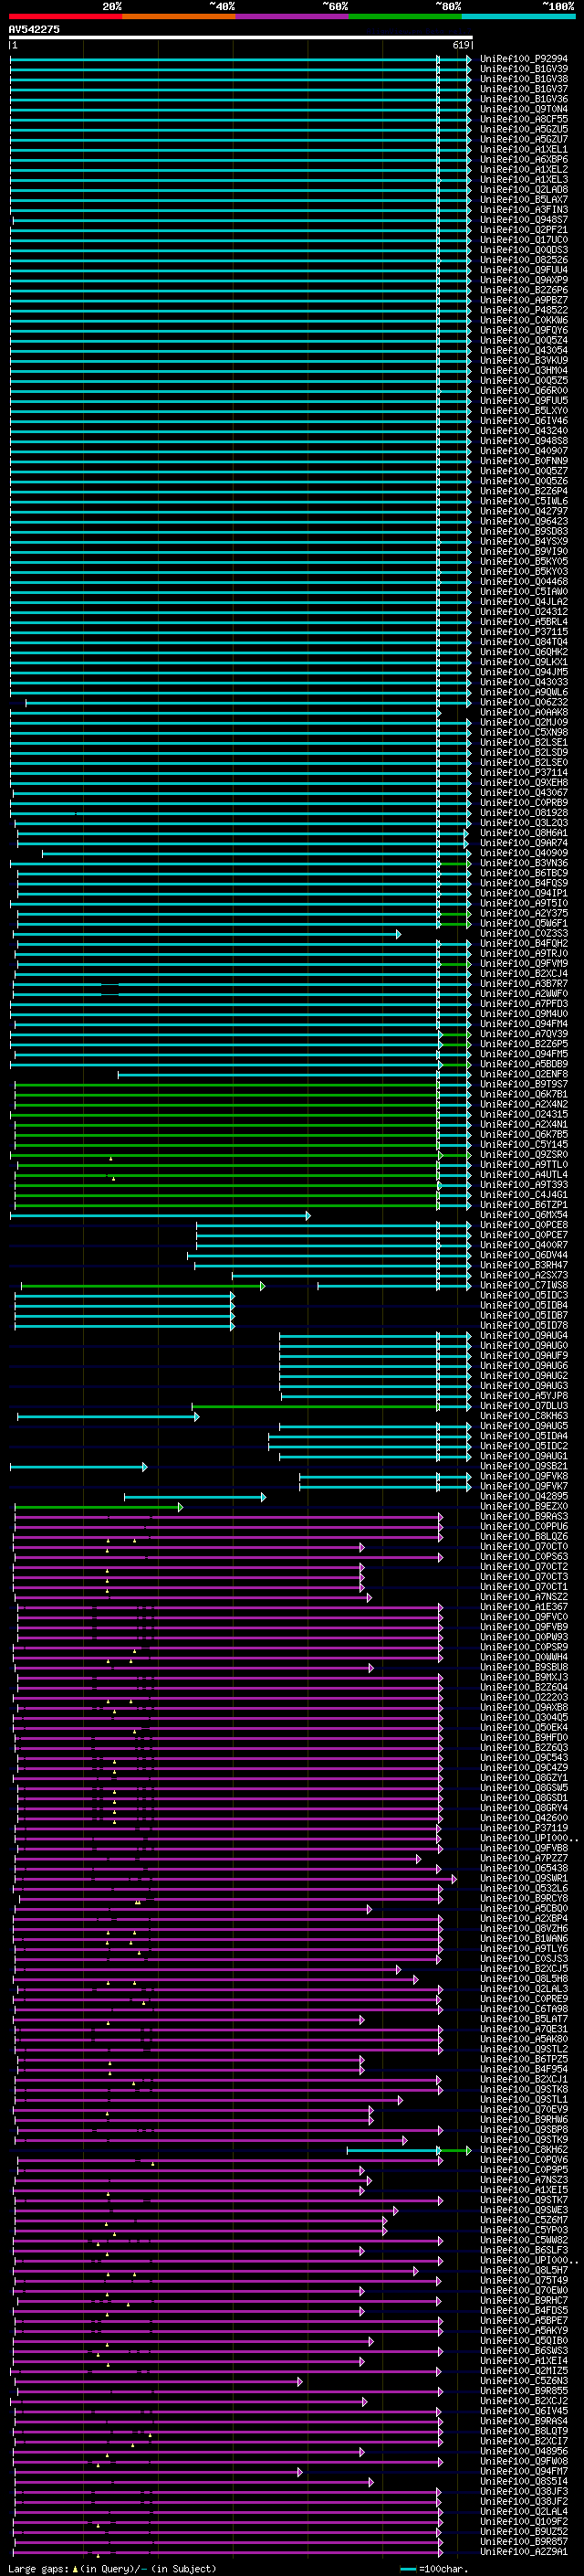Image resolution: width=584 pixels, height=2576 pixels.
Task: Select the UniRef100_Q0PCE8 label
Action: coord(524,1225)
